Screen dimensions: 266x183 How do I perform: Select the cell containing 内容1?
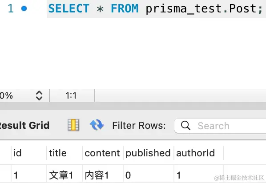pyautogui.click(x=103, y=175)
